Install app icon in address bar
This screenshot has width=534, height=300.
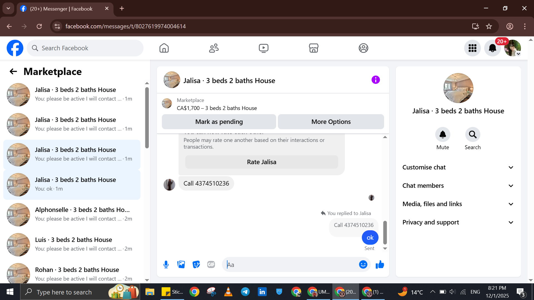click(475, 26)
